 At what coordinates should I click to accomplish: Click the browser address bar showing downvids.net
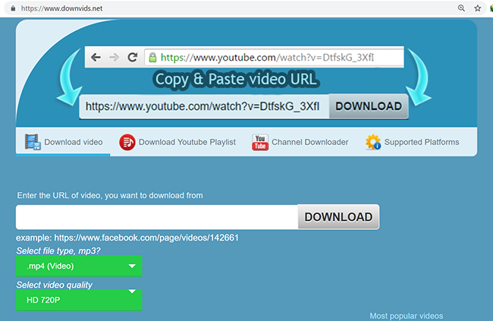pos(228,8)
